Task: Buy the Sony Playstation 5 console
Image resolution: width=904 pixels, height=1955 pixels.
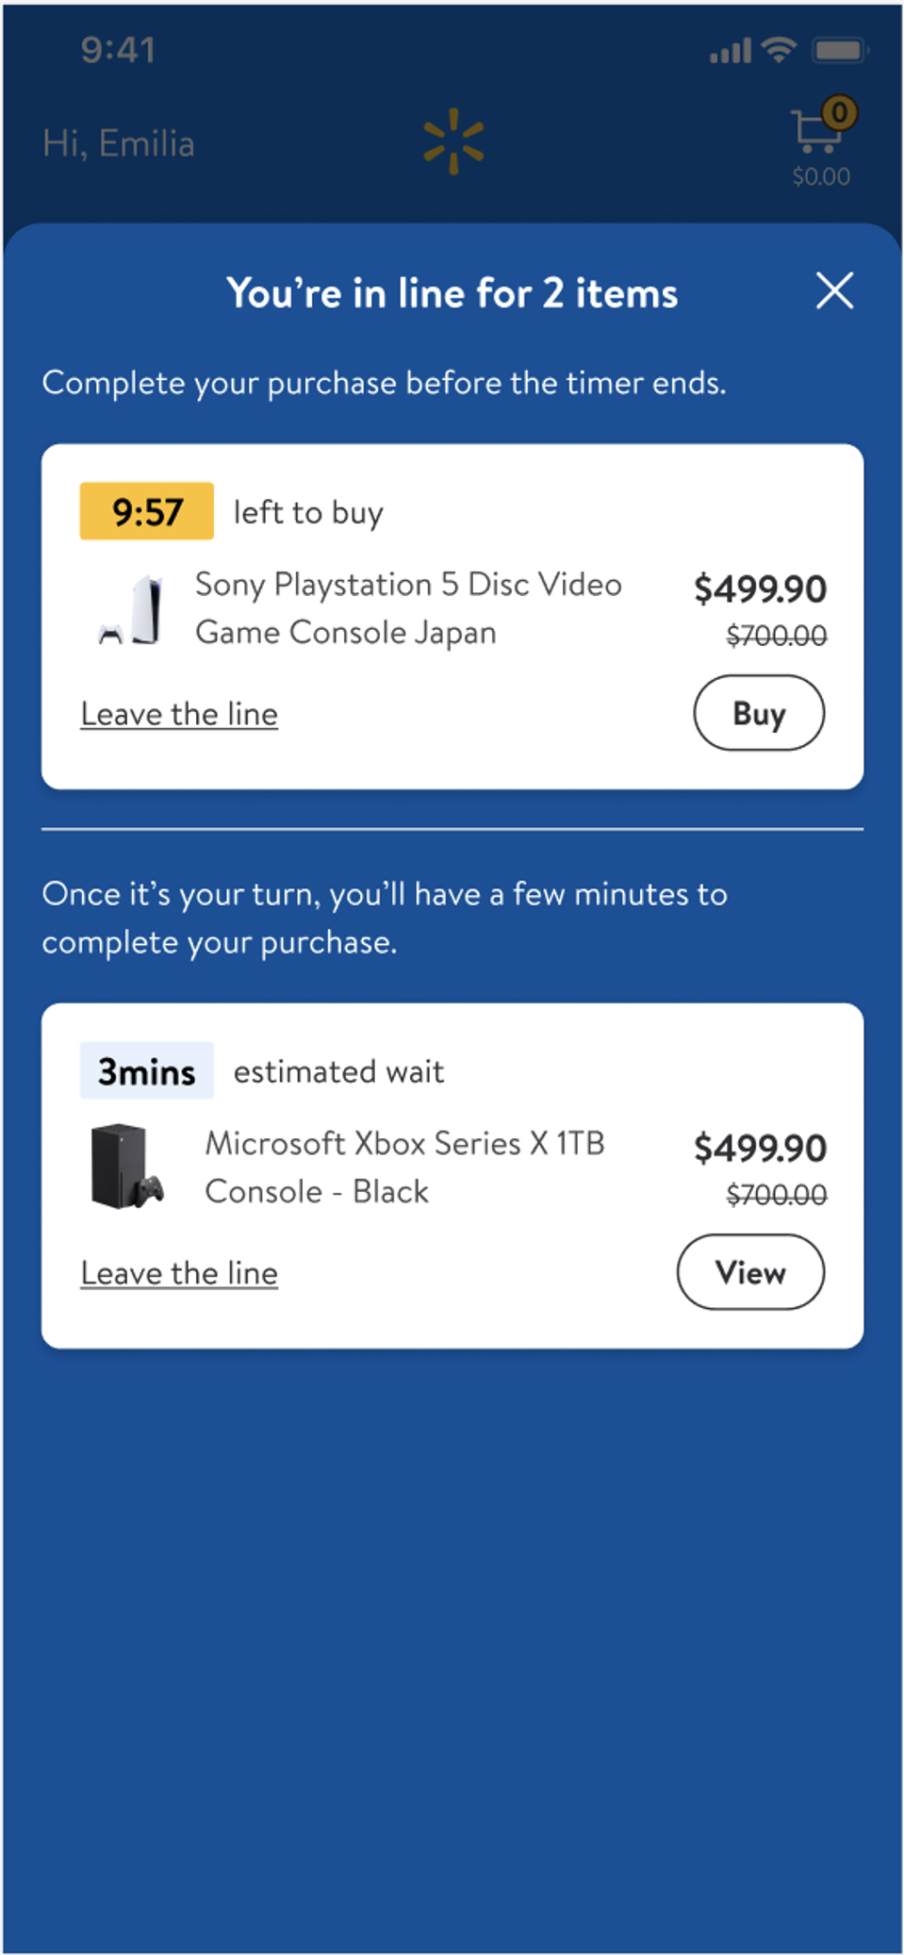Action: pos(758,713)
